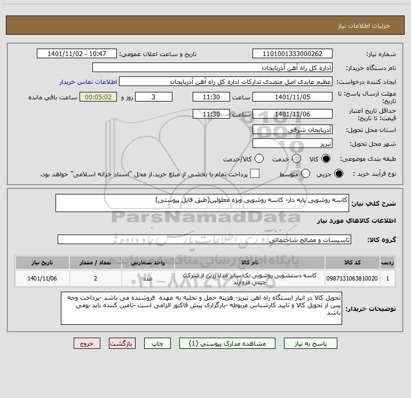
Task: Click the announcement date field 1401/11/02 - 10:47
Action: [77, 54]
